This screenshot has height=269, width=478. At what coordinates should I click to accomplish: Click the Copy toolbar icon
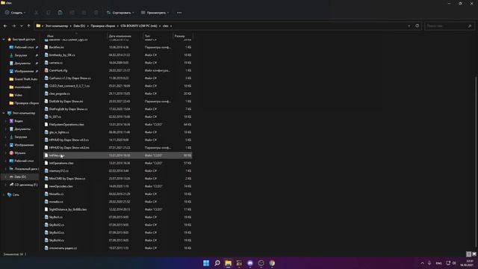tap(48, 13)
